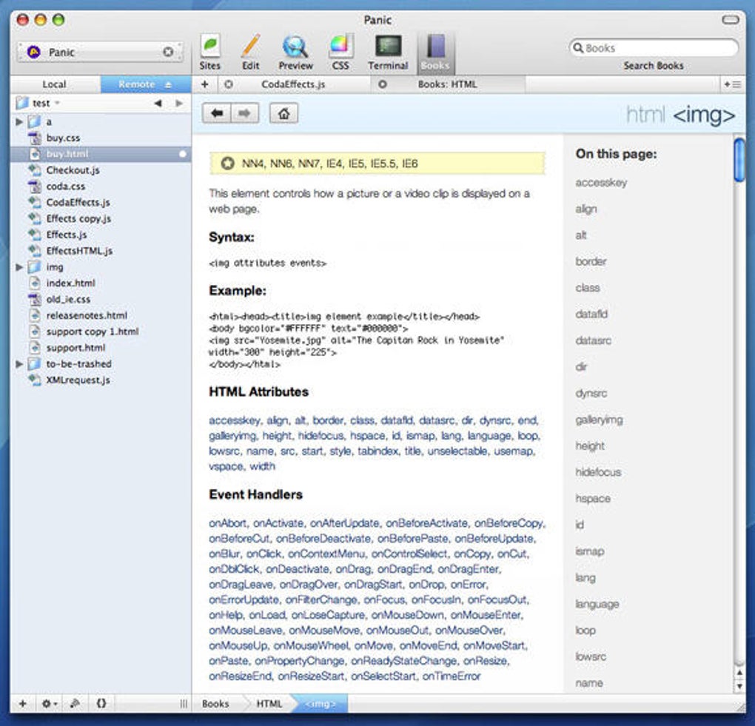755x726 pixels.
Task: Click the magnifier in Search Books
Action: [x=578, y=47]
